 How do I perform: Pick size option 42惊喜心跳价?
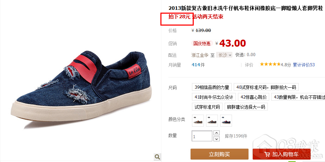tap(253, 97)
